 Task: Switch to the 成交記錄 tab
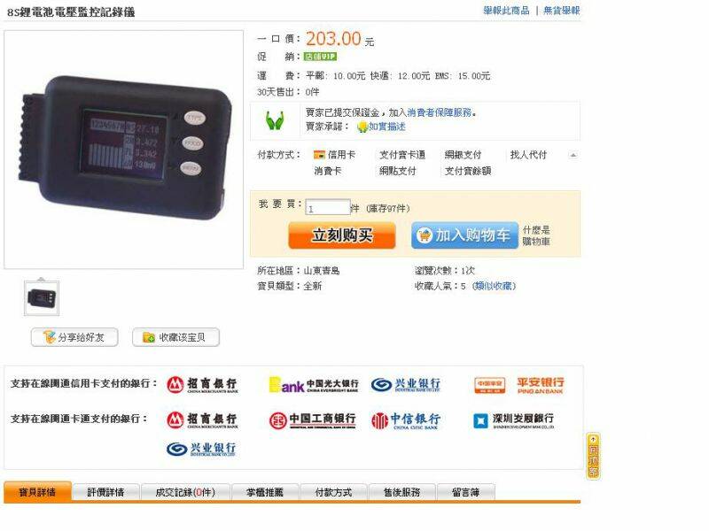click(x=185, y=492)
